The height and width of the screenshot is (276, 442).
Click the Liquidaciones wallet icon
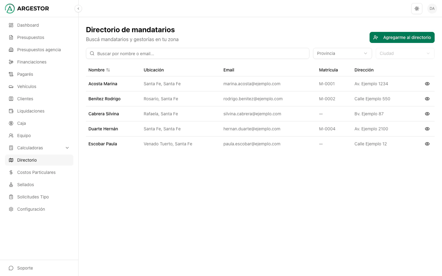pos(11,111)
